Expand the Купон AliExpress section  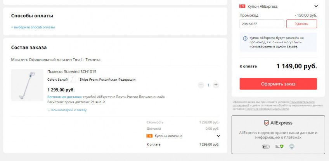(x=316, y=6)
